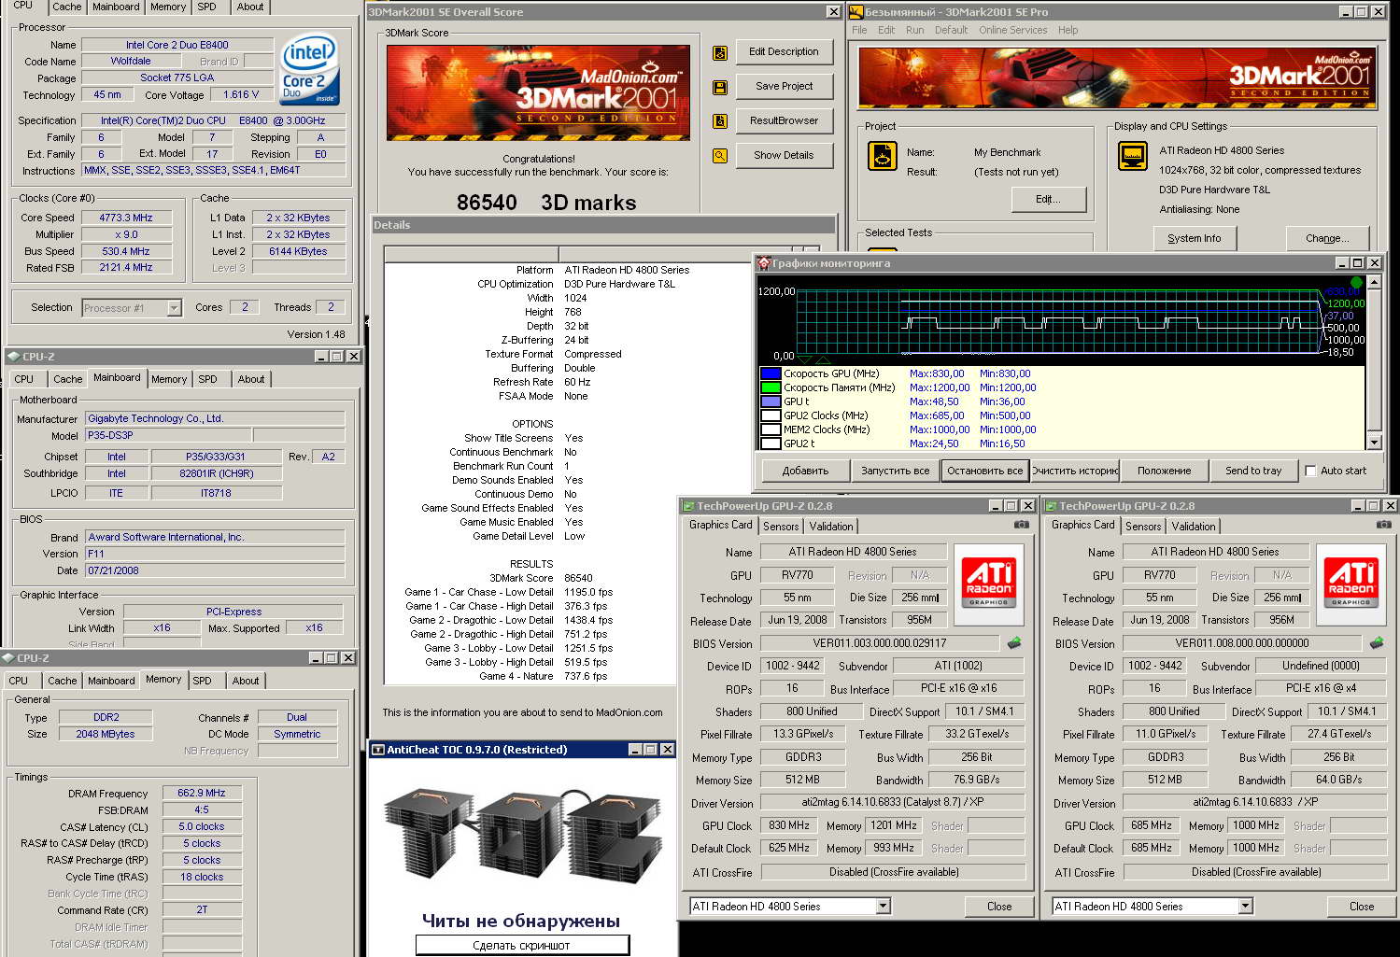The image size is (1400, 957).
Task: Click the Положение button
Action: [x=1164, y=471]
